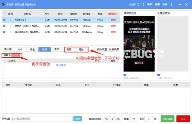The width and height of the screenshot is (192, 124).
Task: Open the 教程 tutorial link
Action: tap(165, 4)
